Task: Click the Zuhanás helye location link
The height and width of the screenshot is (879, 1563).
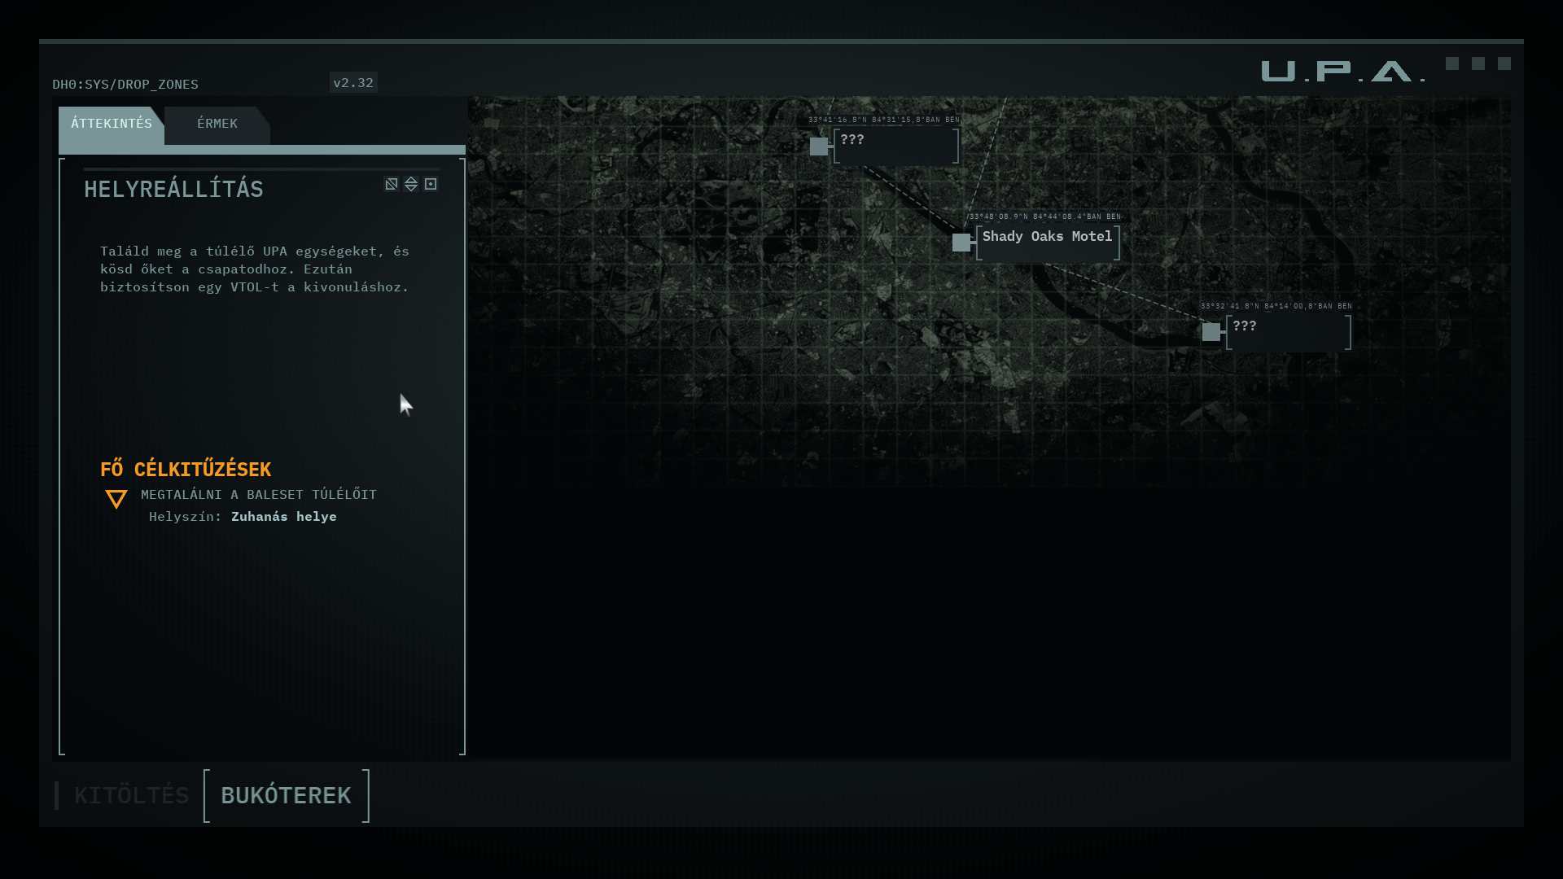Action: (283, 517)
